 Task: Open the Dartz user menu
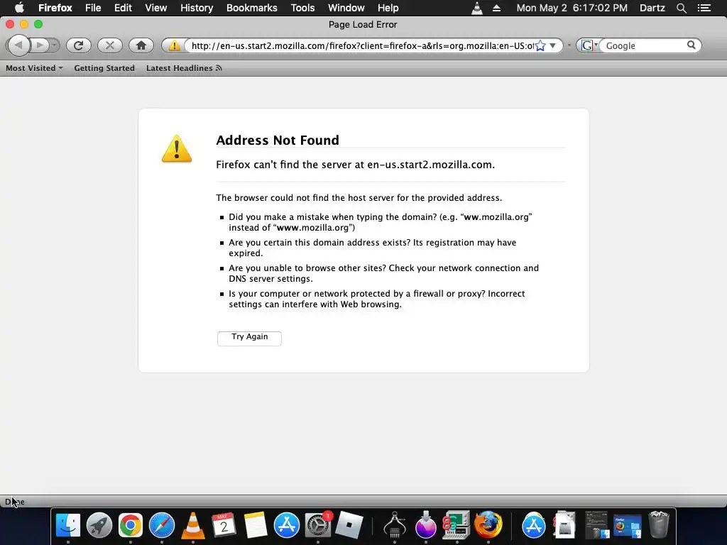652,8
